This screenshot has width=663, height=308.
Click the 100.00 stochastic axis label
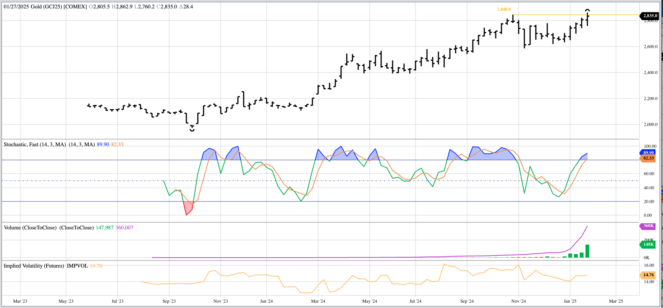coord(650,146)
